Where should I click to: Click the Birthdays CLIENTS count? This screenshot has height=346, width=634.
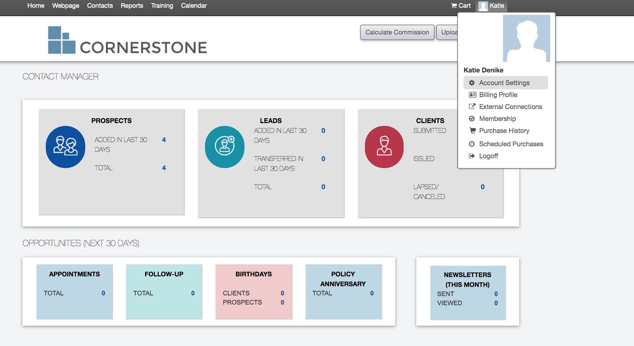coord(282,293)
